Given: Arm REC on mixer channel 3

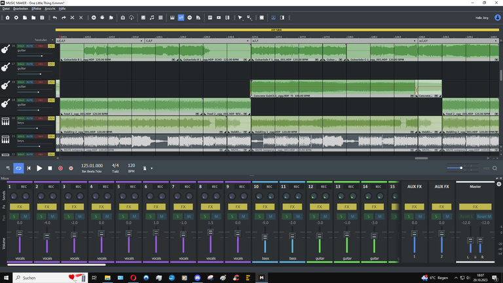Looking at the screenshot, I should (78, 187).
